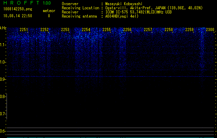Click the kHz axis unit label

coord(3,28)
